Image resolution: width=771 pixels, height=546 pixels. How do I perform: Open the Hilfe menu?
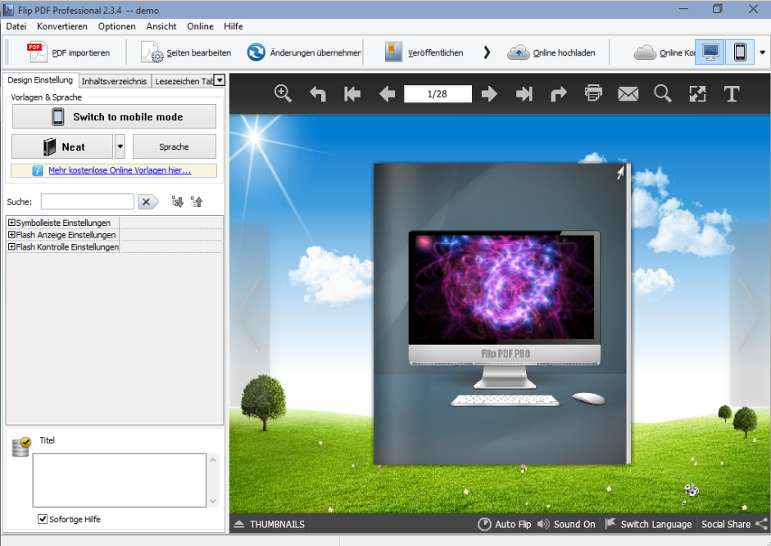[233, 26]
